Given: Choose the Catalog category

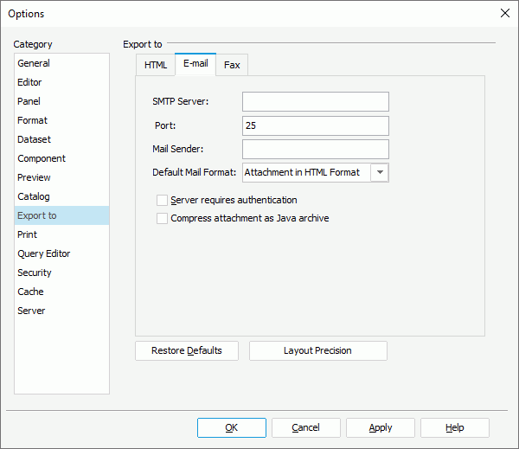Looking at the screenshot, I should (61, 196).
